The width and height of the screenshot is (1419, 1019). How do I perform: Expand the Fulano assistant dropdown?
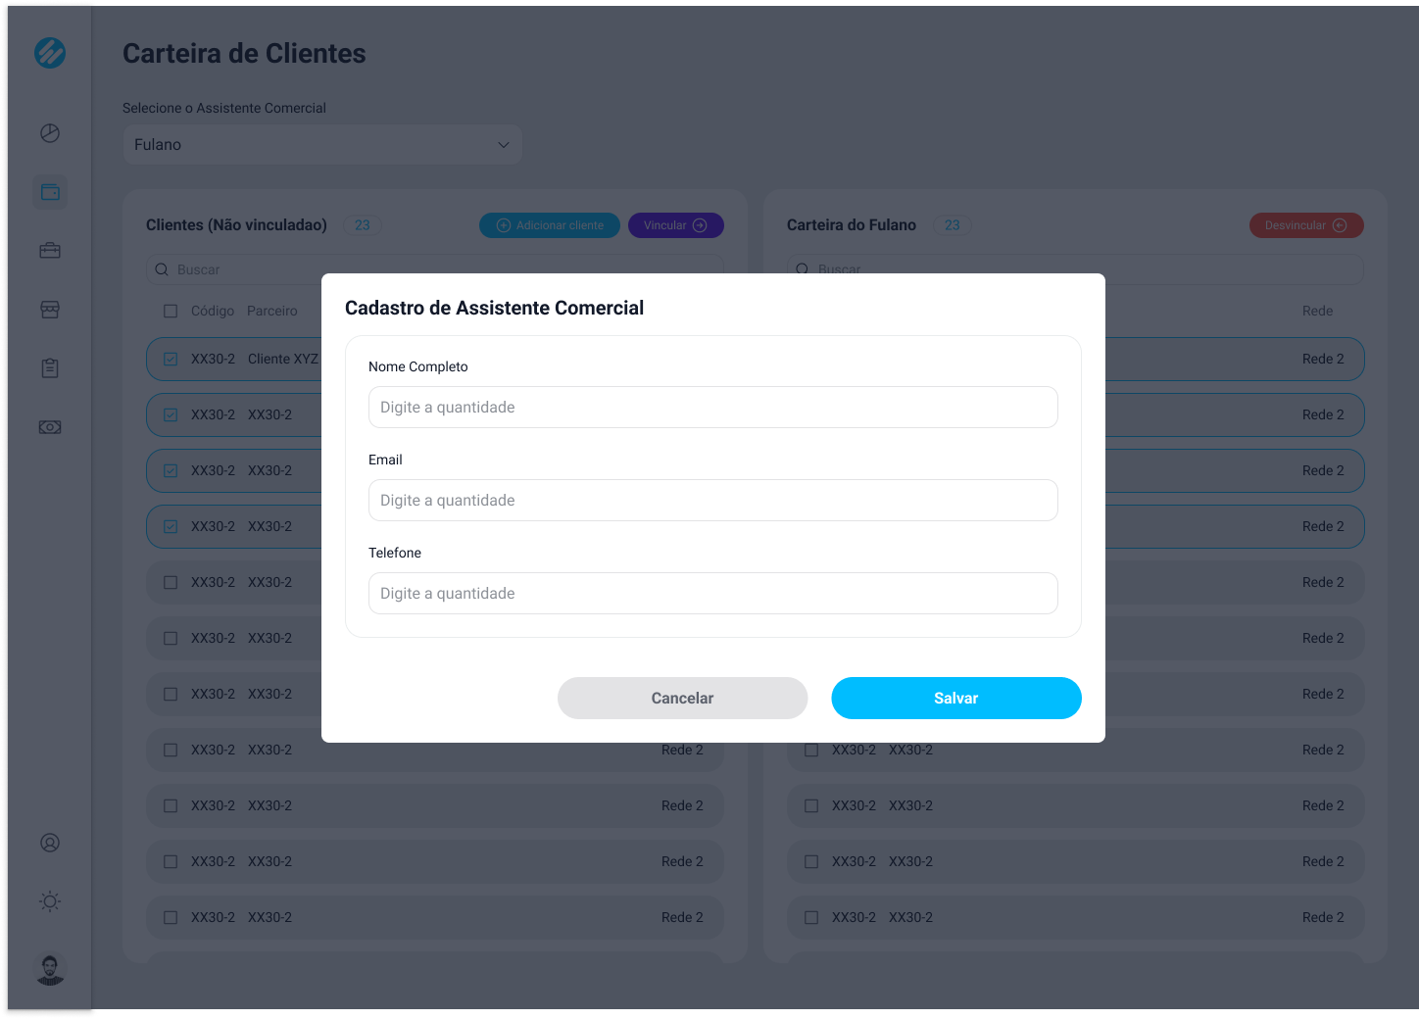tap(321, 144)
